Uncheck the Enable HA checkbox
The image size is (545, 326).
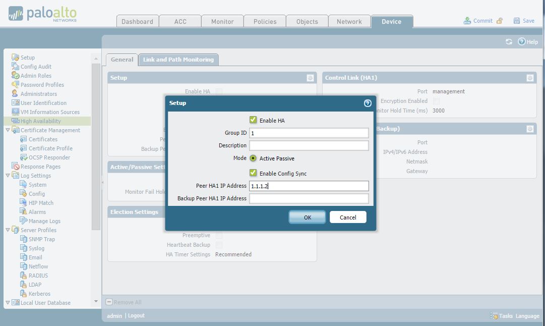point(253,120)
